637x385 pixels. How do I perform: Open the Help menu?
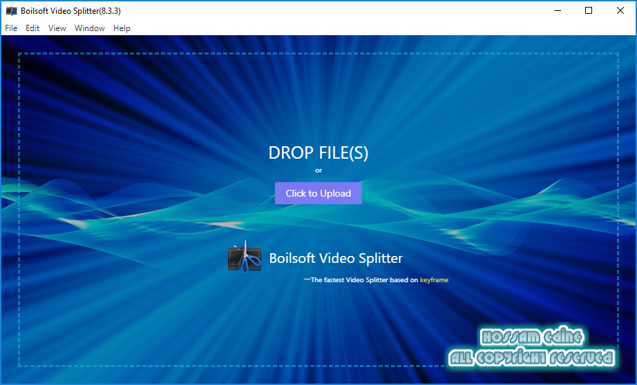(x=122, y=28)
